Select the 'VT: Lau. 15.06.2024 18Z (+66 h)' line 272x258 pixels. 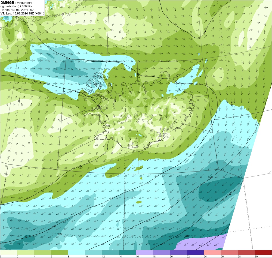point(22,13)
